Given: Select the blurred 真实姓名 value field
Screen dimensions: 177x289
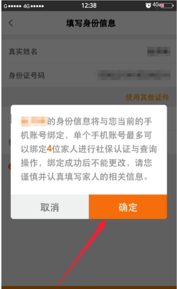Looking at the screenshot, I should point(159,51).
